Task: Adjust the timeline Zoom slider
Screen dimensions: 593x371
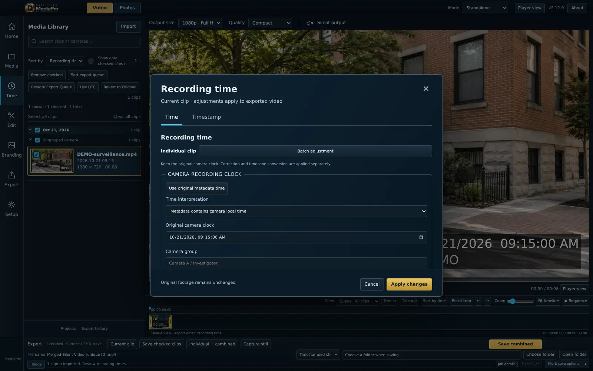Action: [x=521, y=301]
